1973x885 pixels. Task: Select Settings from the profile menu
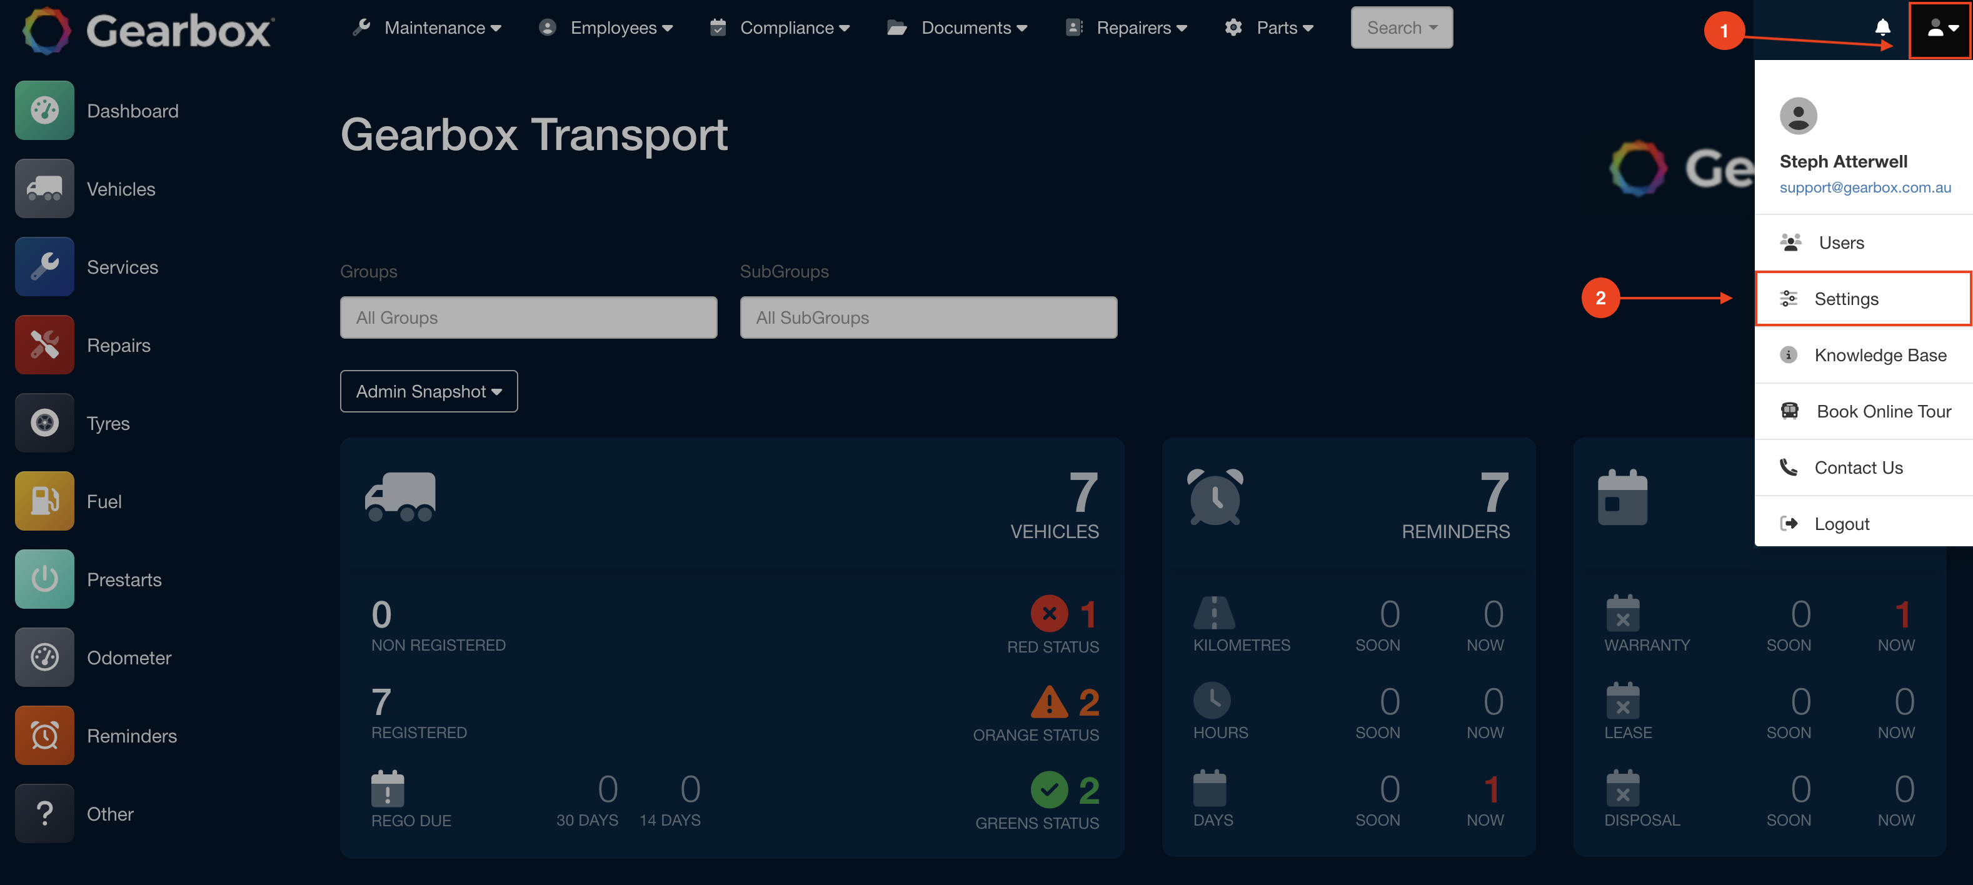pyautogui.click(x=1864, y=299)
